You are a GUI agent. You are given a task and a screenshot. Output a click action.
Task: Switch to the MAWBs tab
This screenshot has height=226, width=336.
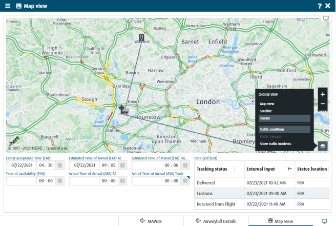point(151,221)
